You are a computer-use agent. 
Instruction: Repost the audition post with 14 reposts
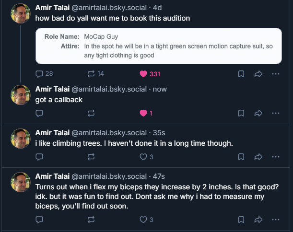pyautogui.click(x=91, y=74)
